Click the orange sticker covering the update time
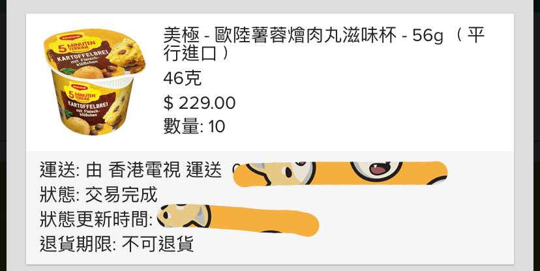The height and width of the screenshot is (271, 540). (x=237, y=220)
